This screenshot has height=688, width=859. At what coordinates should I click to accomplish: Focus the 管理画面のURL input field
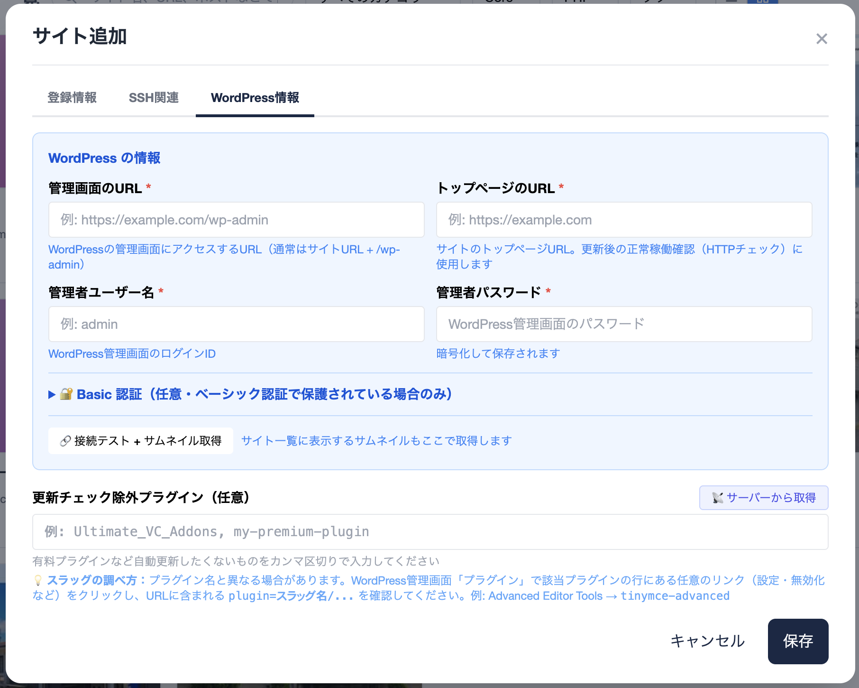tap(236, 220)
